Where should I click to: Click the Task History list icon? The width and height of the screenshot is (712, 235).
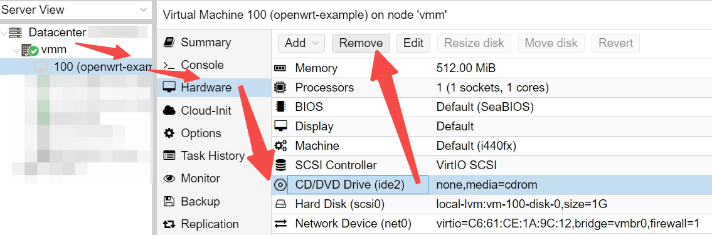(x=169, y=155)
